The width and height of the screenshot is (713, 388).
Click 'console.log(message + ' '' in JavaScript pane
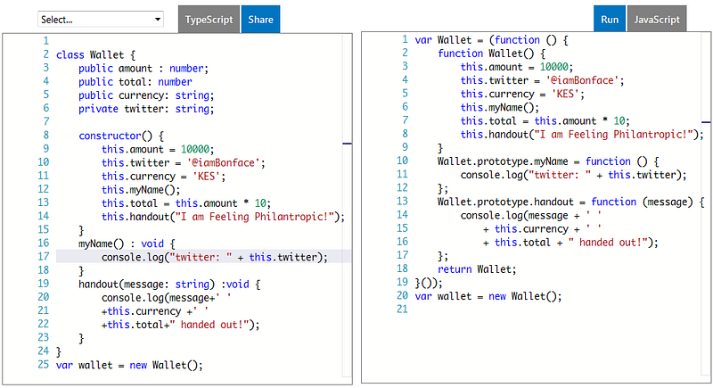(530, 216)
